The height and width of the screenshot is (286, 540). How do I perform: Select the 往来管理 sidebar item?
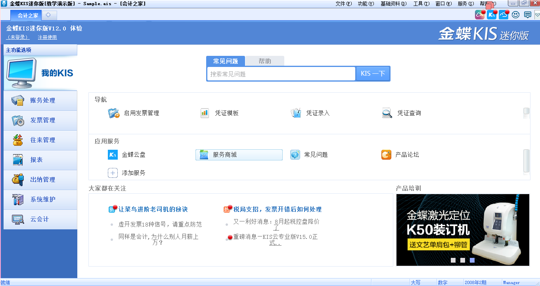(40, 140)
